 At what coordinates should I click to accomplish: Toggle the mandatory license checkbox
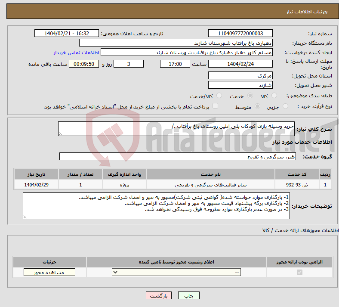click(x=299, y=272)
